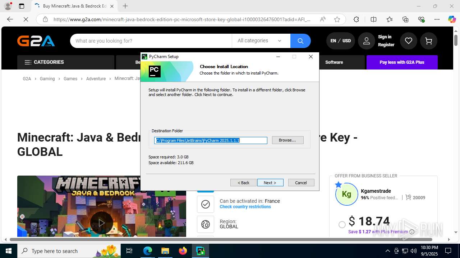Image resolution: width=460 pixels, height=258 pixels.
Task: Click the user account icon
Action: pos(366,41)
